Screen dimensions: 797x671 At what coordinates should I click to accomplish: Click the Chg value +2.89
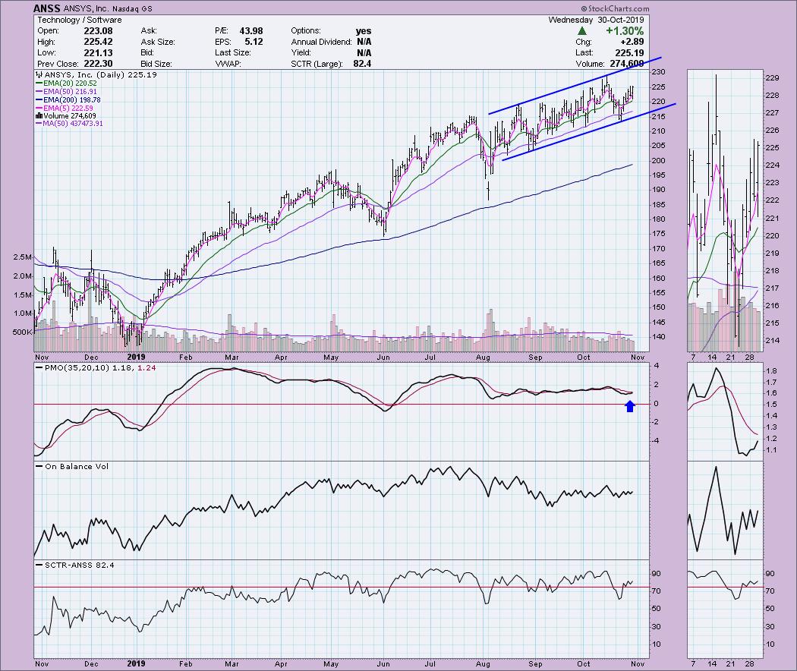(x=632, y=42)
